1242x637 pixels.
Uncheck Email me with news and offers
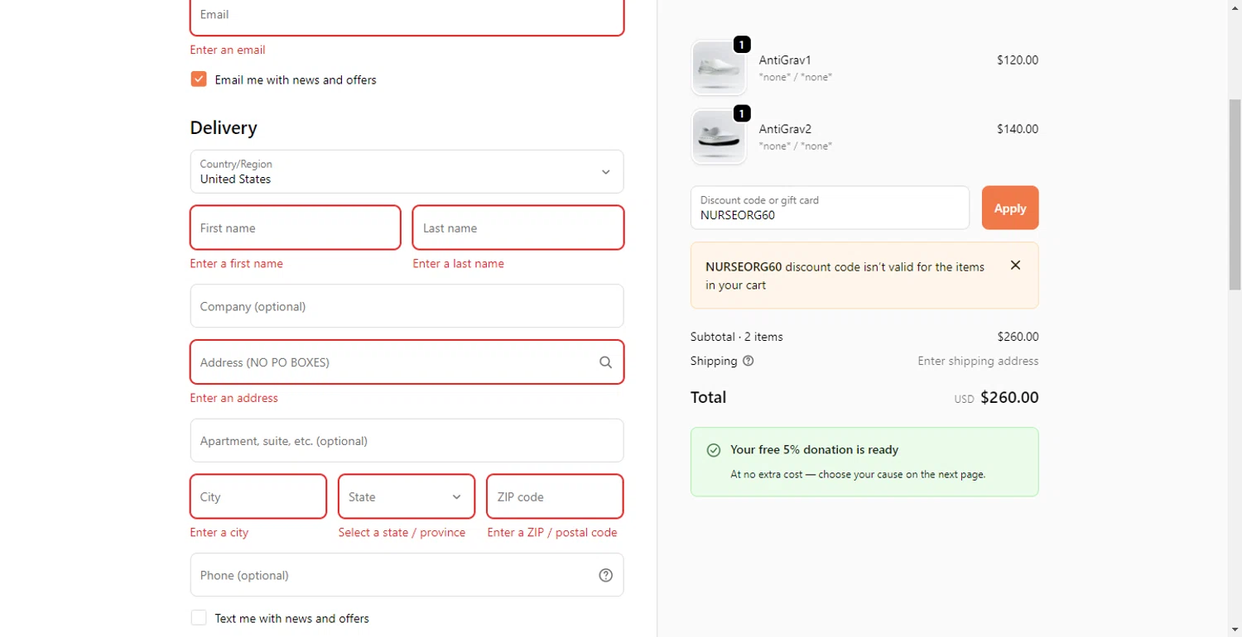click(199, 79)
